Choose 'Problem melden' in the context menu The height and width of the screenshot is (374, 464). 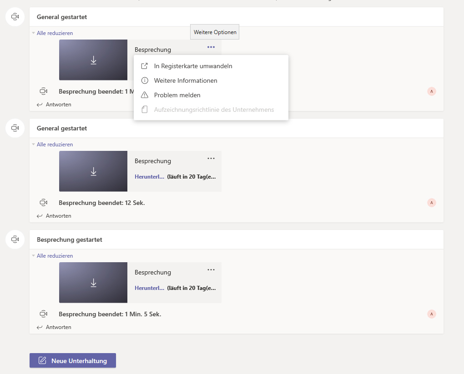coord(211,95)
